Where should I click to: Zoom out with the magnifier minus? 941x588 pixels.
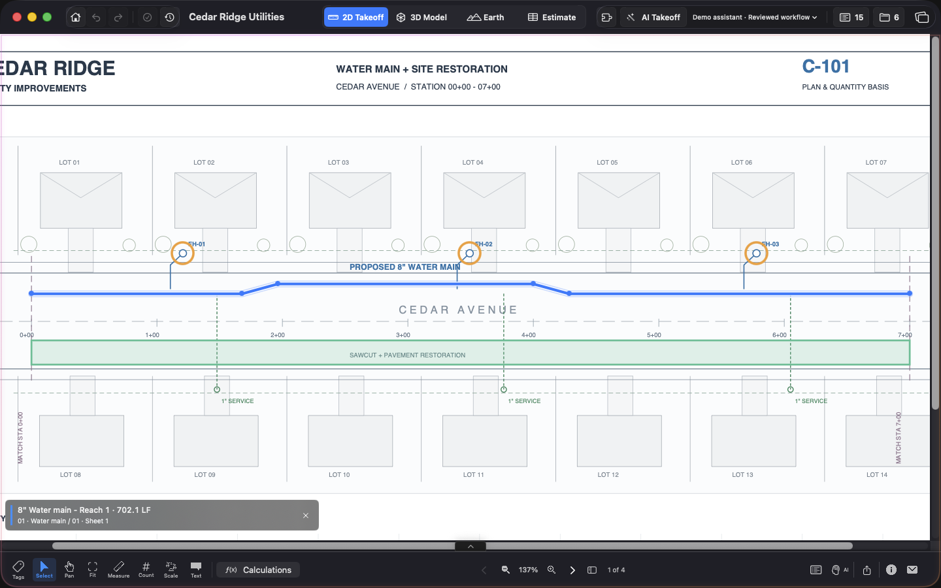click(x=506, y=570)
